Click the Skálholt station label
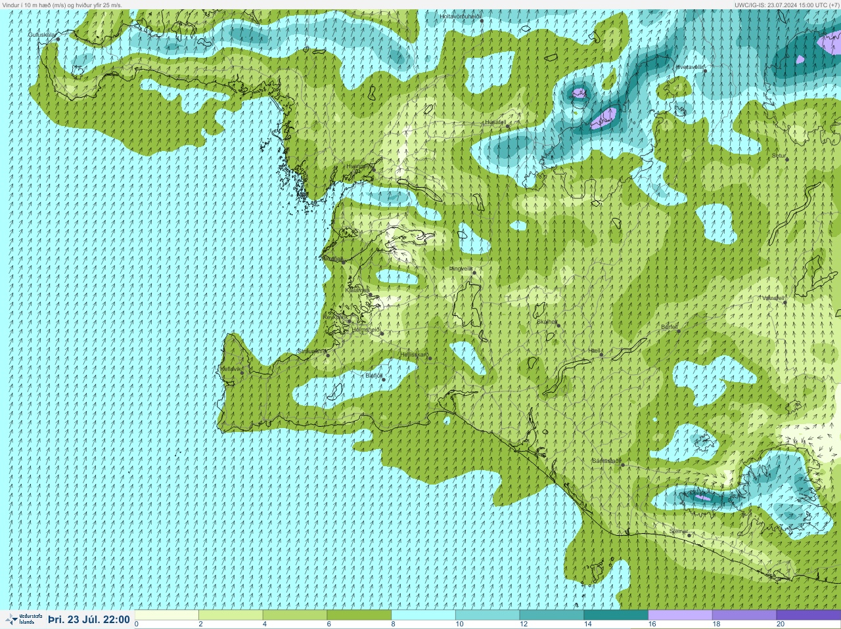The width and height of the screenshot is (841, 629). (547, 322)
